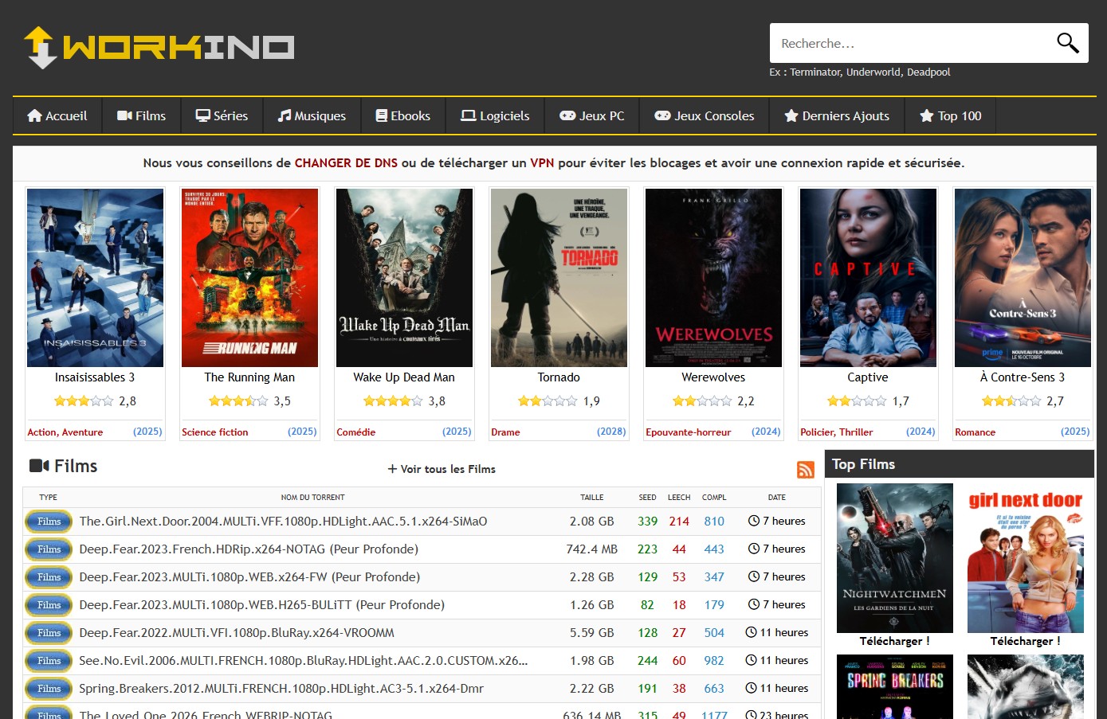Viewport: 1107px width, 719px height.
Task: Click the Tornado movie poster
Action: pos(559,278)
